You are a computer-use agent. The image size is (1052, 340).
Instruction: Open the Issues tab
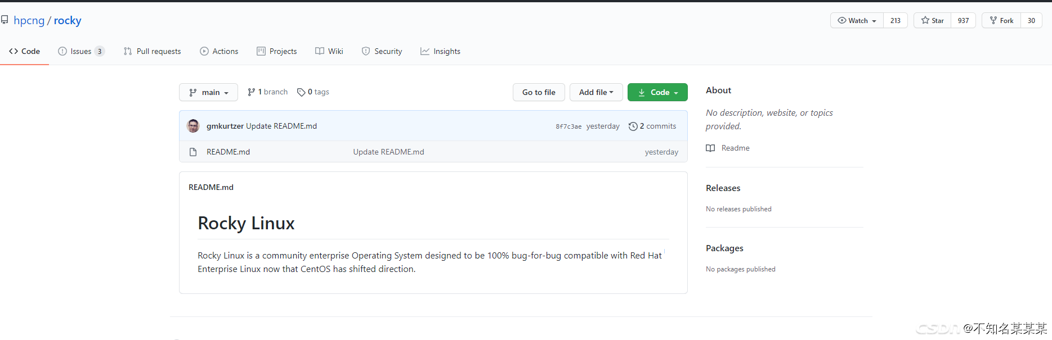tap(81, 51)
